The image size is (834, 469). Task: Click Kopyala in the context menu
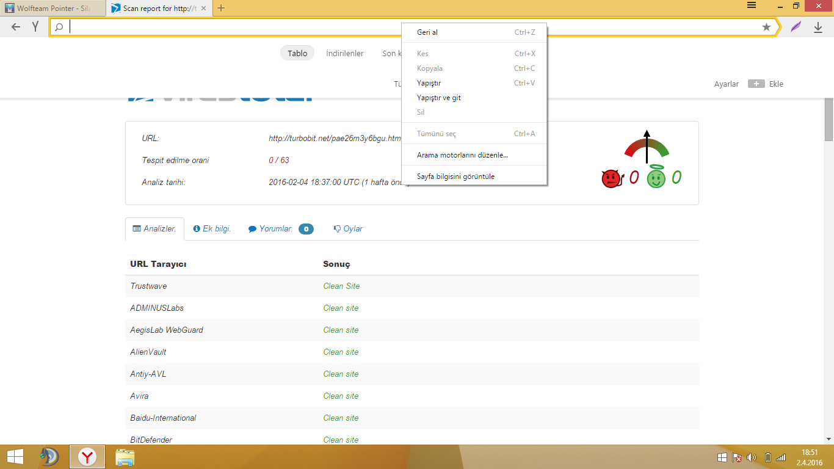click(x=474, y=68)
